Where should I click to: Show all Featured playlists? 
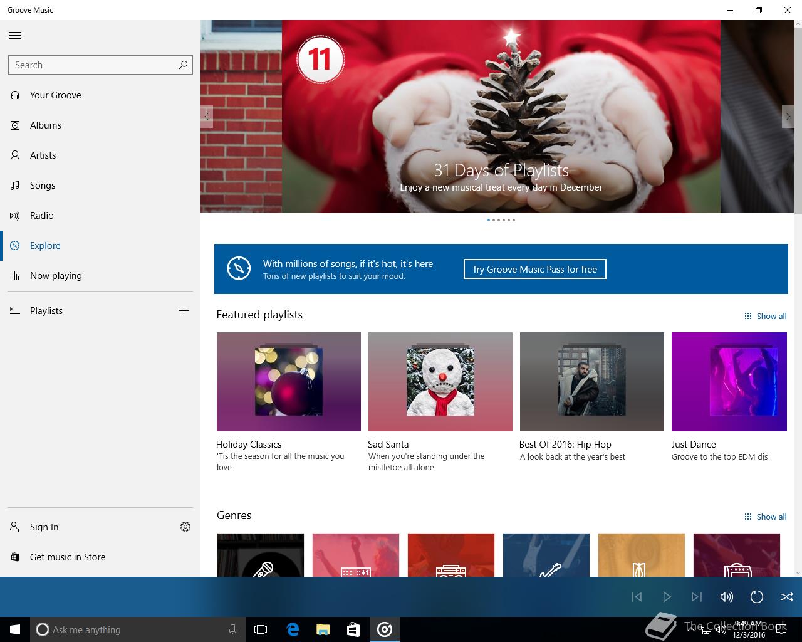coord(765,316)
